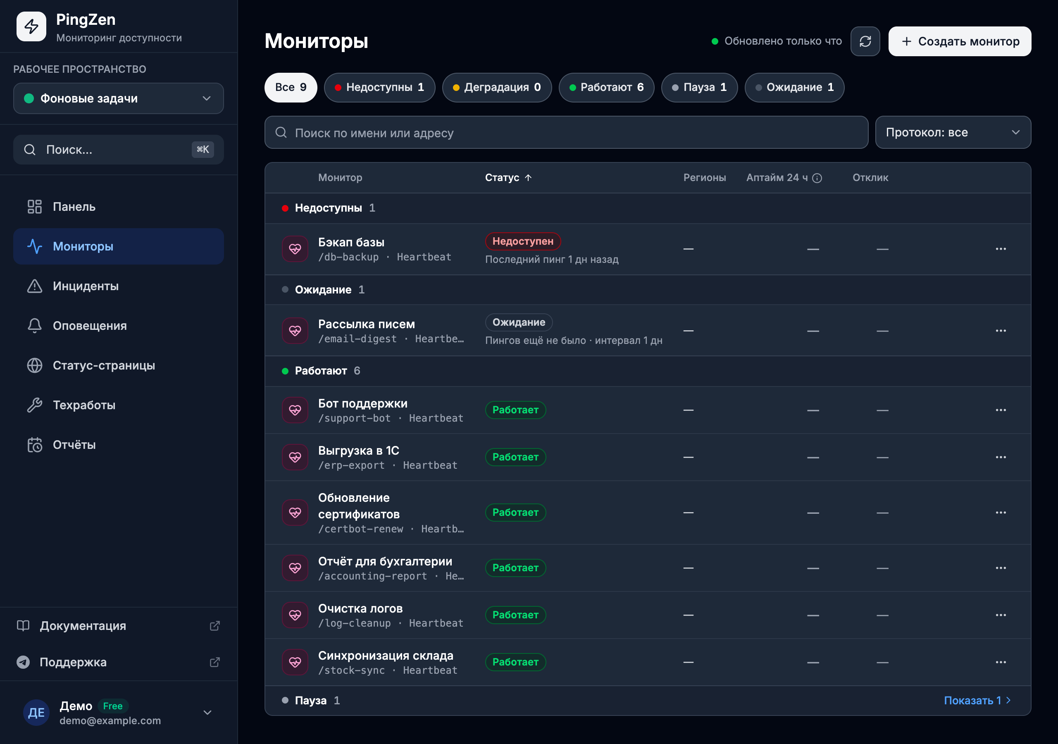Open more actions menu for Рассылка писем
The width and height of the screenshot is (1058, 744).
point(1001,331)
